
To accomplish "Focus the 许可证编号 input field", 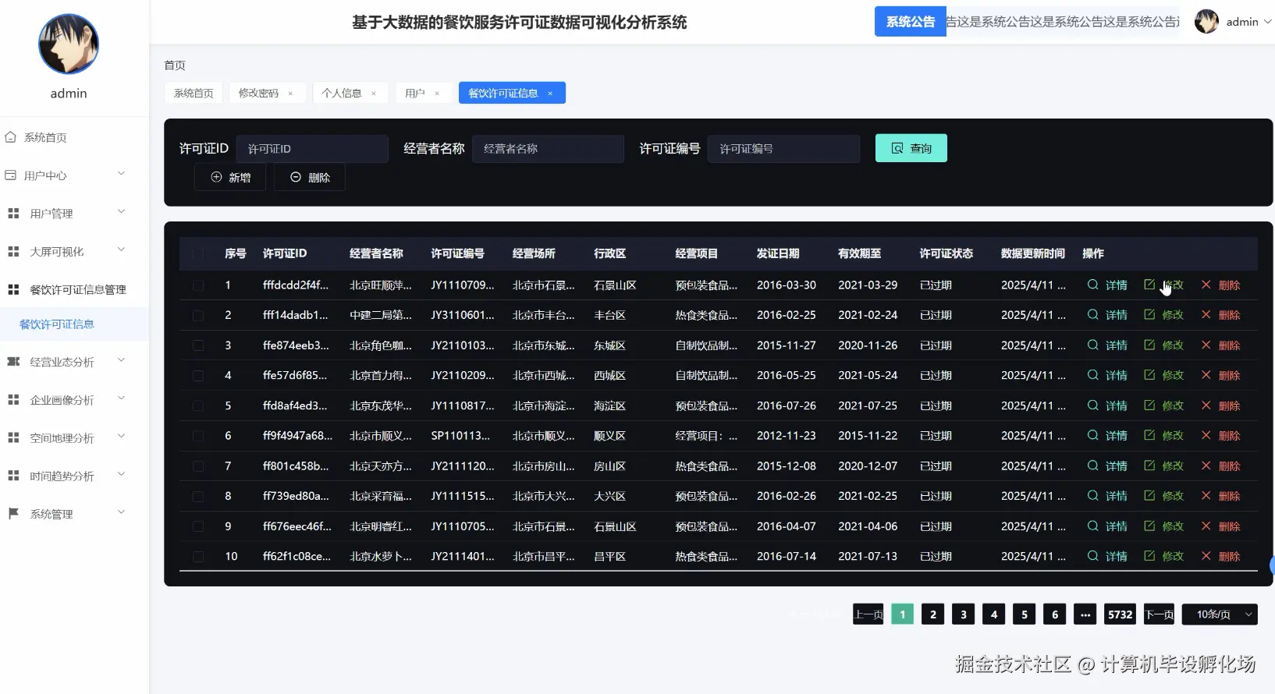I will point(784,149).
